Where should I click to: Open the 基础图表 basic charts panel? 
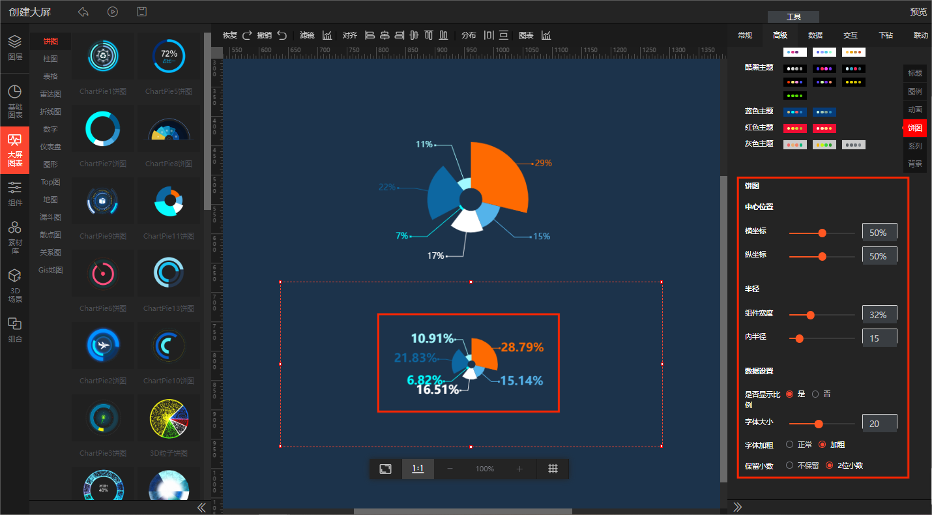pos(15,101)
